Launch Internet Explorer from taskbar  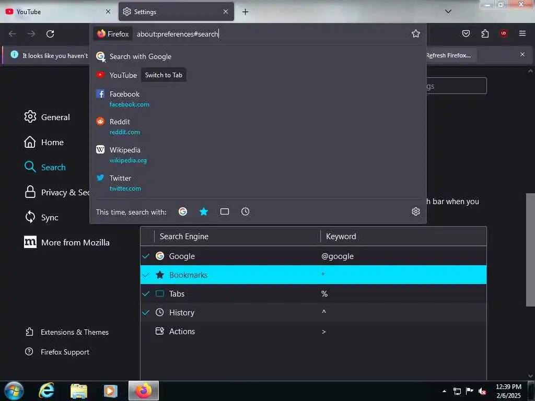pyautogui.click(x=46, y=391)
